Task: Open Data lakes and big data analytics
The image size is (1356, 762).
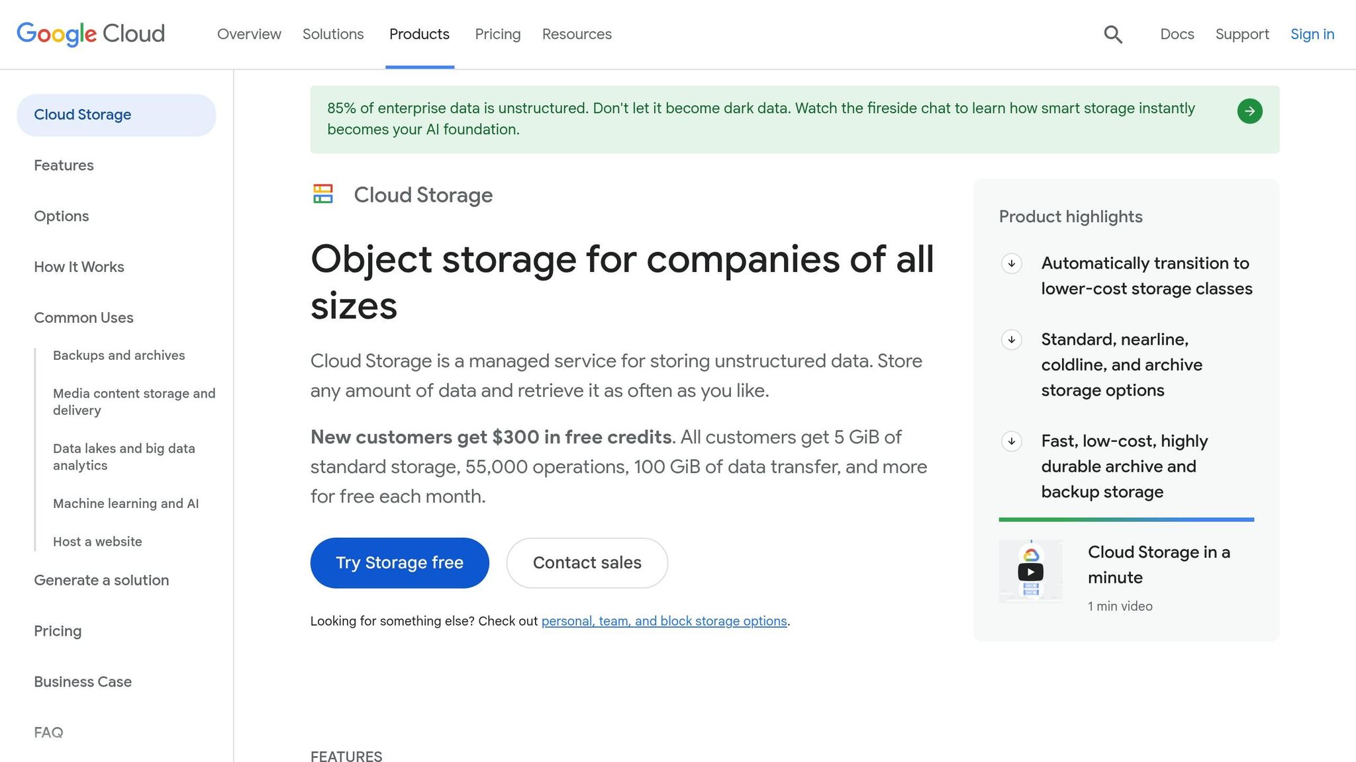Action: click(x=124, y=456)
